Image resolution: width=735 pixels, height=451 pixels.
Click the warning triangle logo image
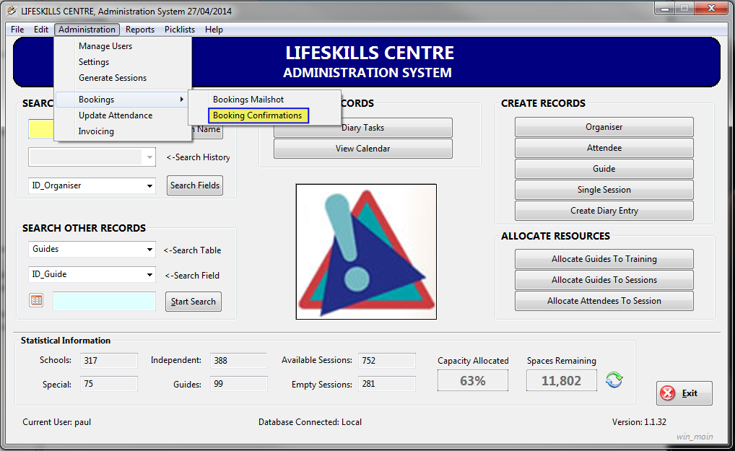point(365,251)
